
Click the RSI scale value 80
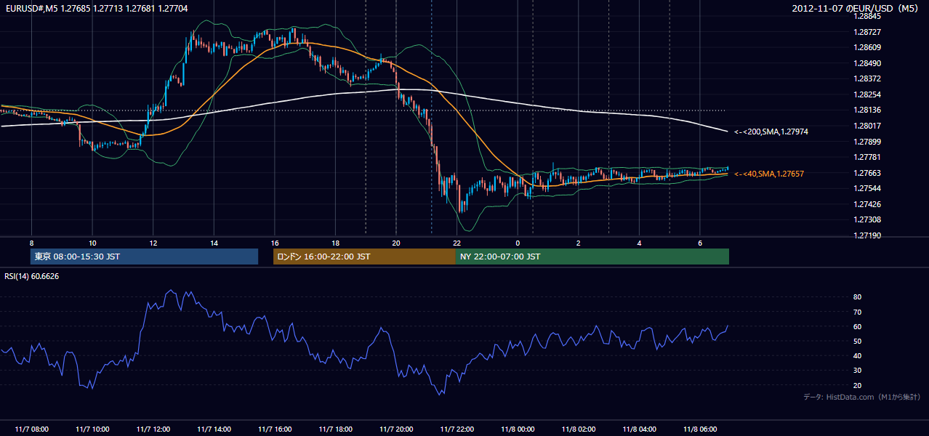coord(857,297)
